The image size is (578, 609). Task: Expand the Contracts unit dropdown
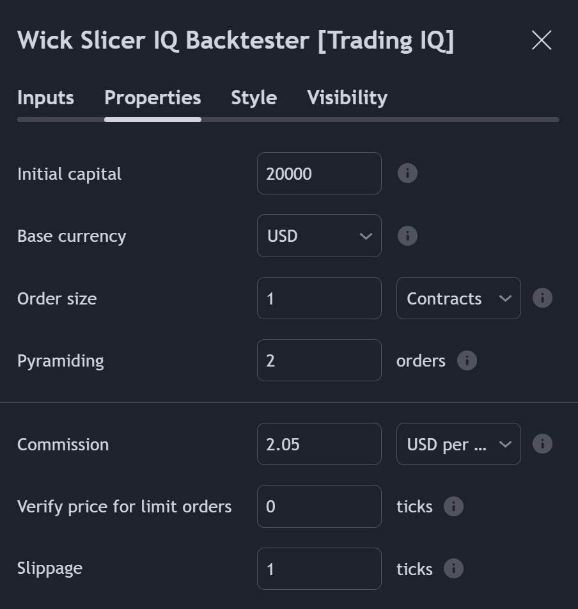pos(458,298)
